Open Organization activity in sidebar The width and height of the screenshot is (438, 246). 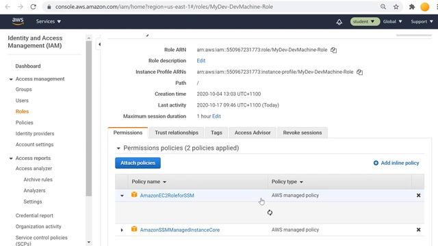pyautogui.click(x=38, y=226)
